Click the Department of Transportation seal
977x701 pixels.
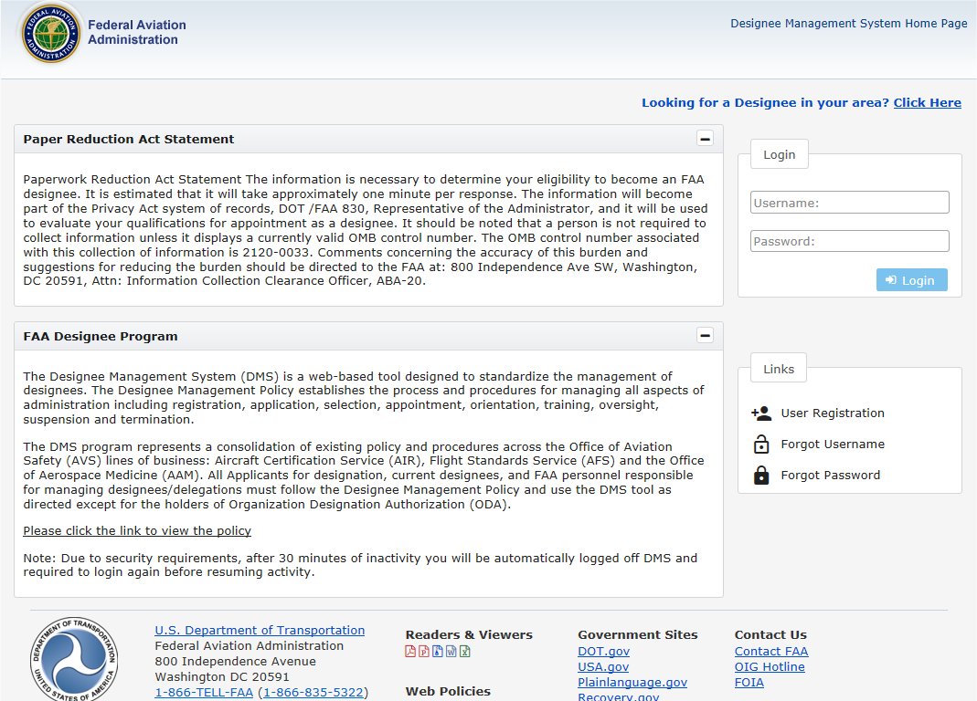(x=73, y=659)
